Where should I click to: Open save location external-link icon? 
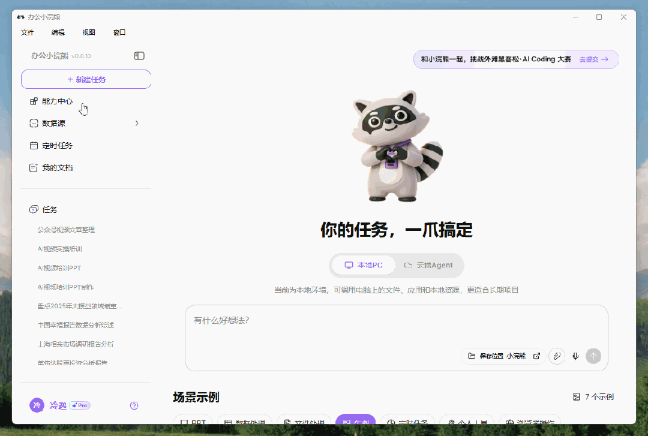pos(536,356)
